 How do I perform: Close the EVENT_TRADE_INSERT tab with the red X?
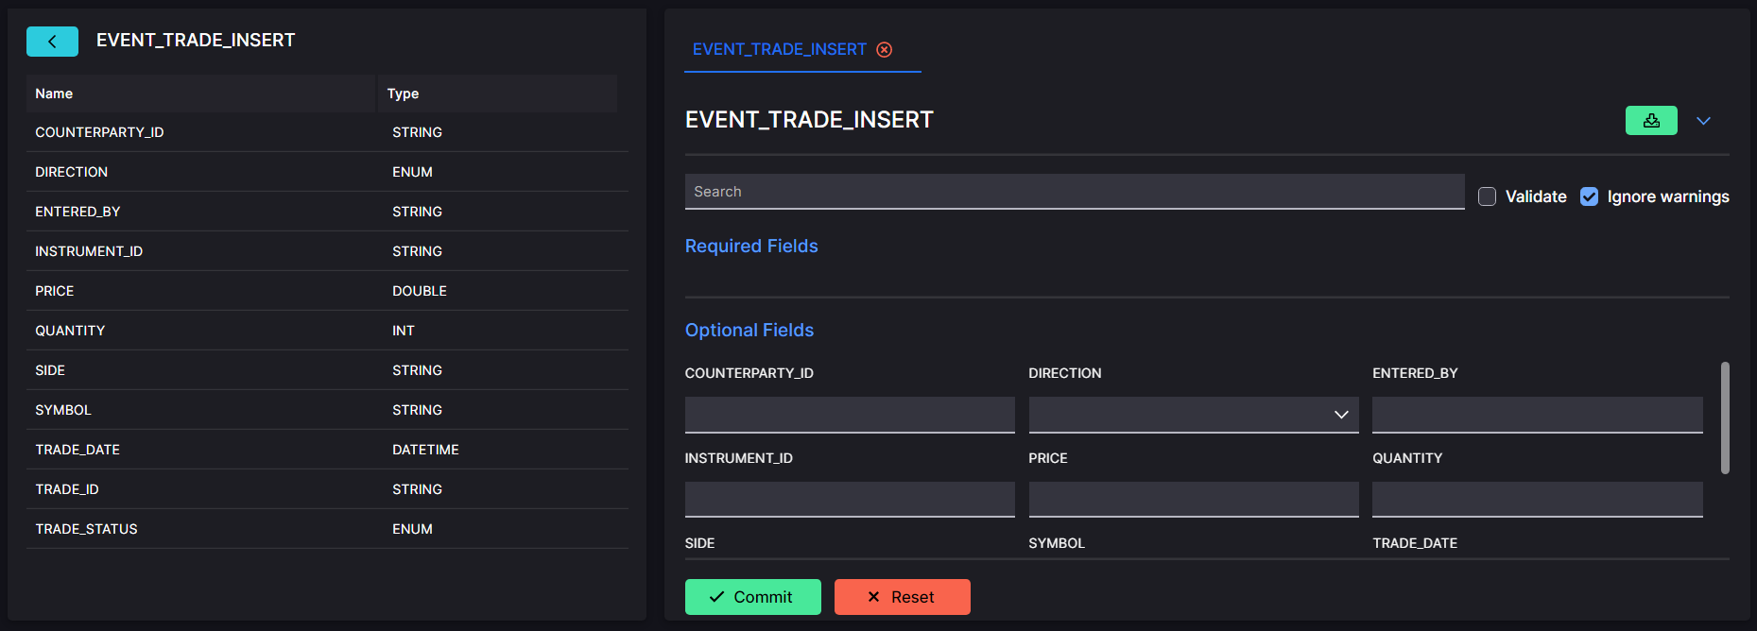click(x=885, y=49)
